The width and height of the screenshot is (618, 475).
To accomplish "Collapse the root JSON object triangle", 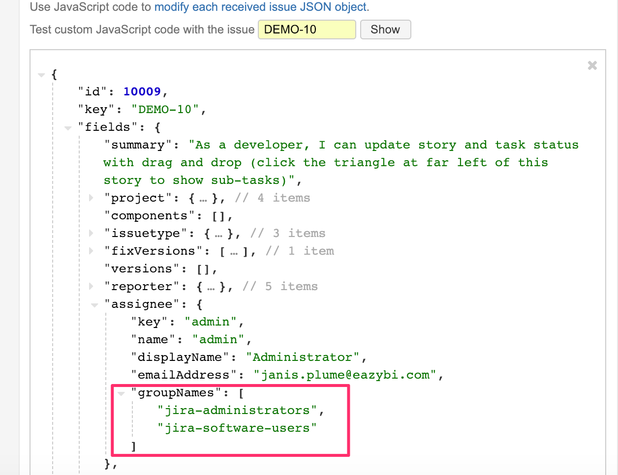I will tap(41, 75).
